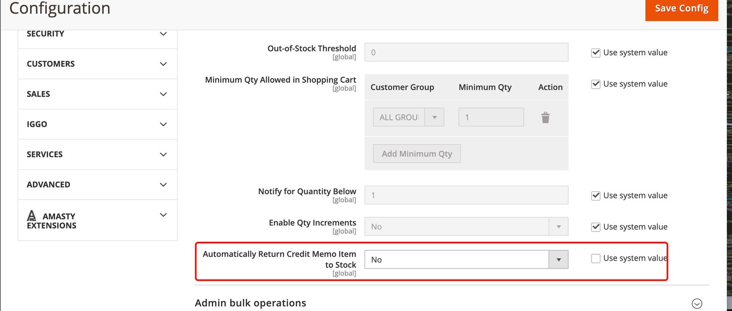Expand the Customers section chevron
Image resolution: width=732 pixels, height=311 pixels.
point(163,64)
